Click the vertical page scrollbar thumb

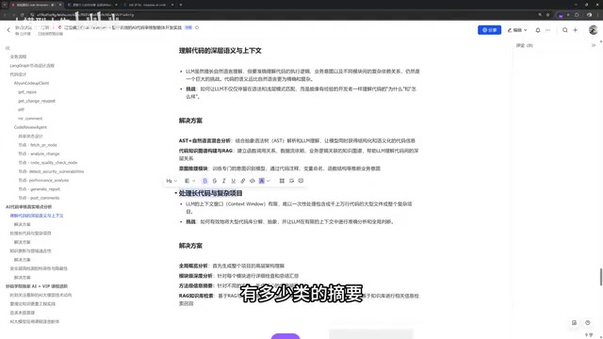[x=601, y=277]
